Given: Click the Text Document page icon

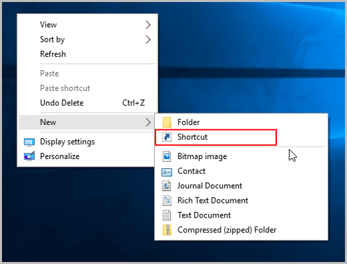Looking at the screenshot, I should [167, 215].
